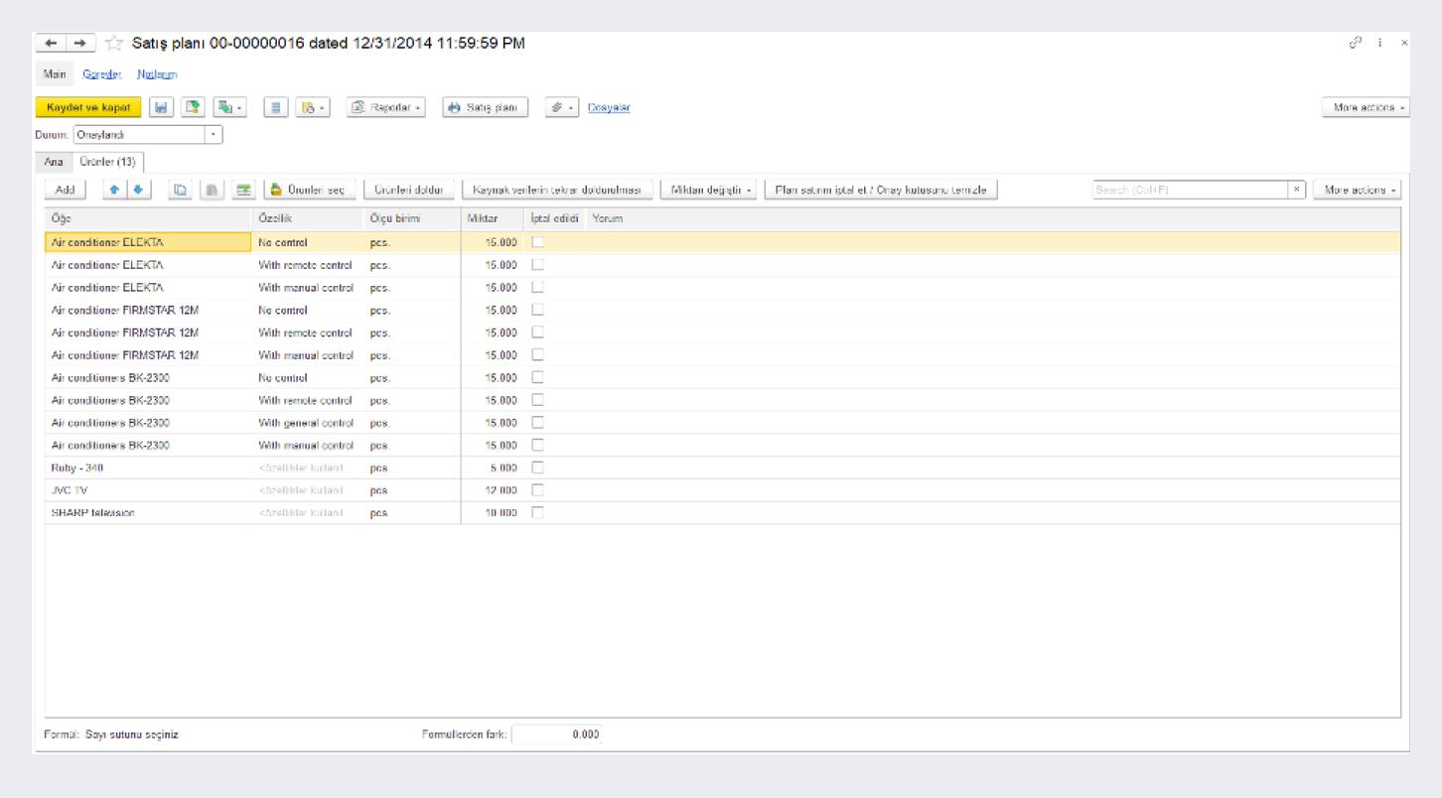Toggle cancelled checkbox for Ruby - 340
Image resolution: width=1442 pixels, height=798 pixels.
pyautogui.click(x=537, y=467)
